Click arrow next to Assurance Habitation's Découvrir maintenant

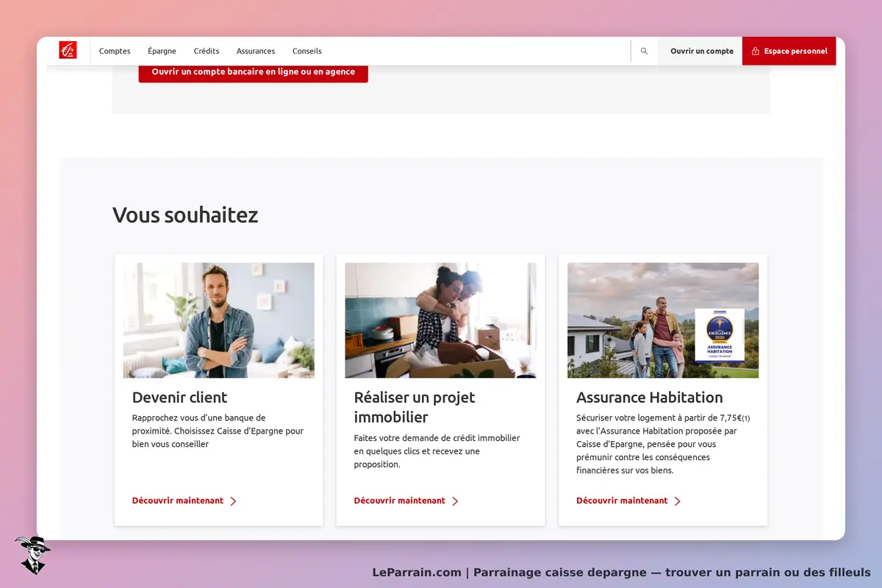click(678, 501)
